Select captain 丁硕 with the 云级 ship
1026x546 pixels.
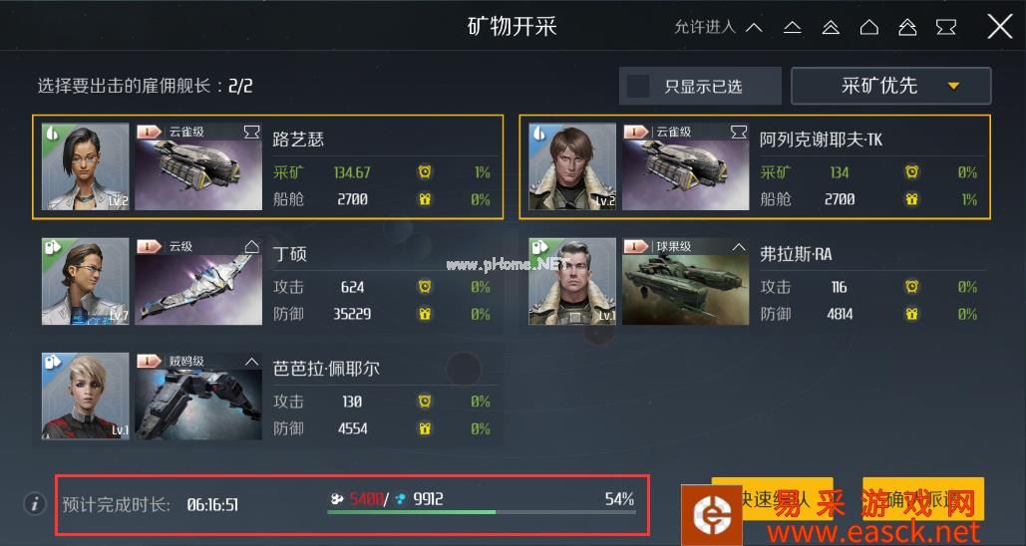point(267,282)
